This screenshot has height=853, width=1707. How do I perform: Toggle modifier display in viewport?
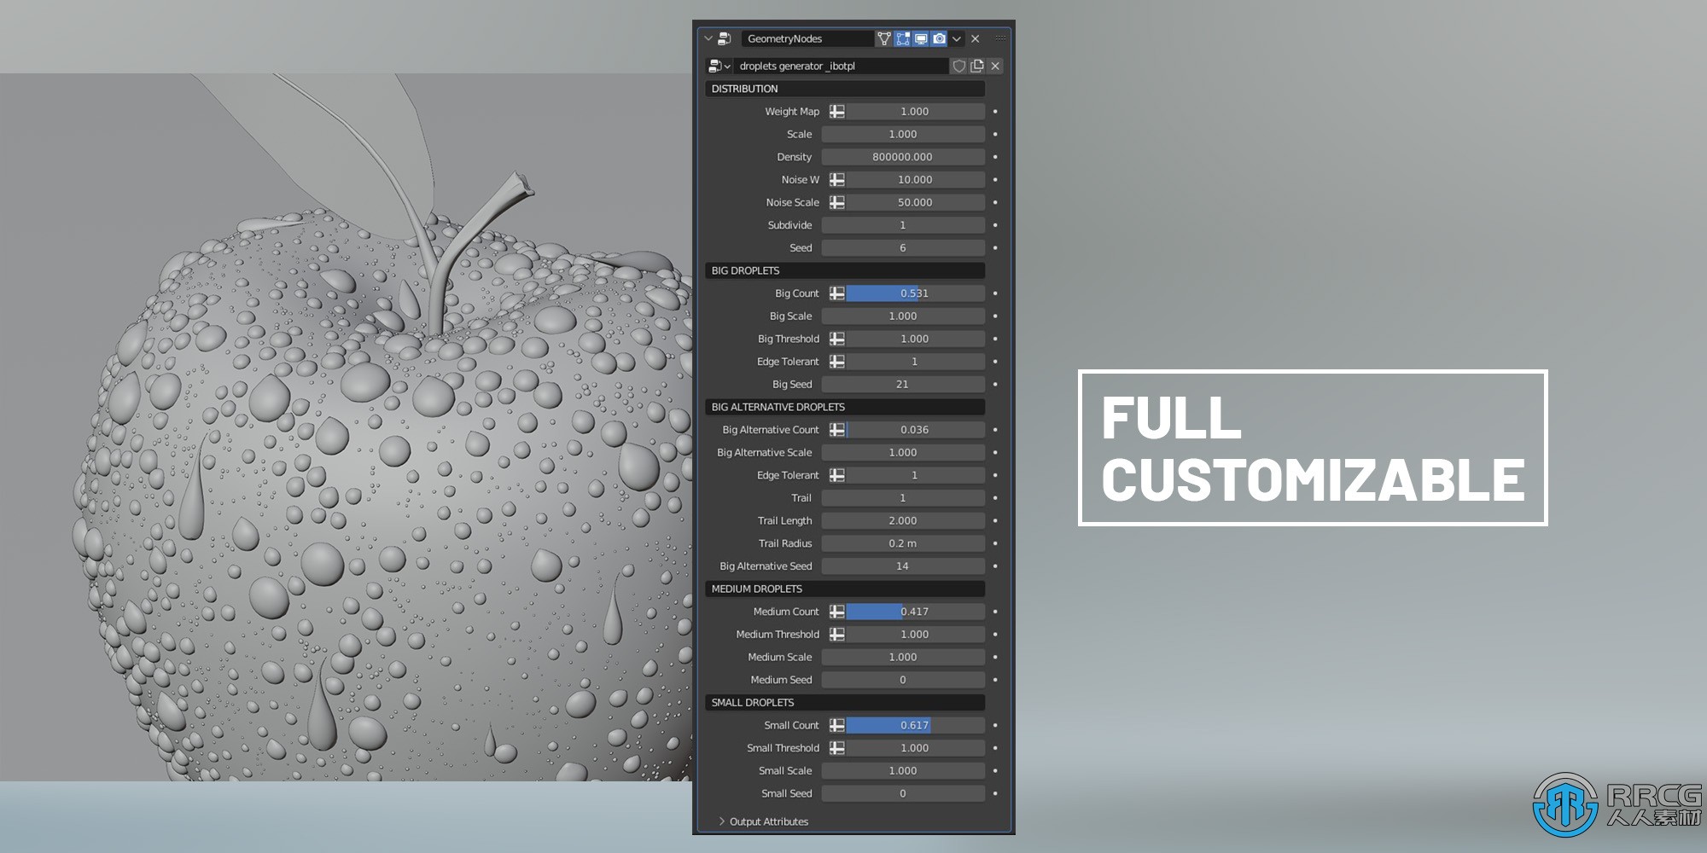click(x=921, y=38)
